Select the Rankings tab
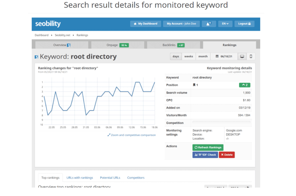The width and height of the screenshot is (296, 196). coord(229,45)
